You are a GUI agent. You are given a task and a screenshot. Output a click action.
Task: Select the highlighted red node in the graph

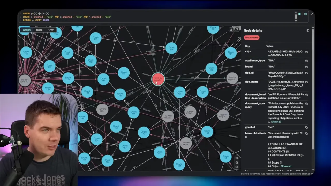pyautogui.click(x=158, y=79)
